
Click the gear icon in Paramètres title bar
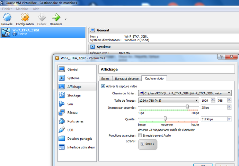(57, 58)
